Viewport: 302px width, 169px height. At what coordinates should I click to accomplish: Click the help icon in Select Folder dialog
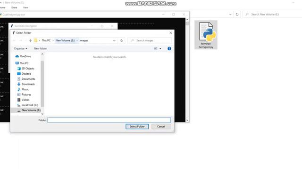[169, 49]
